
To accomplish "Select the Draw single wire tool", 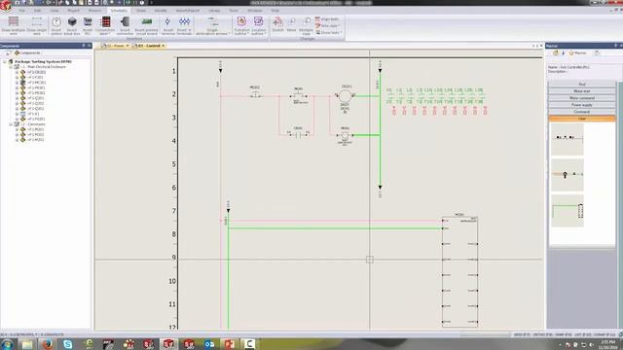I will pos(37,26).
